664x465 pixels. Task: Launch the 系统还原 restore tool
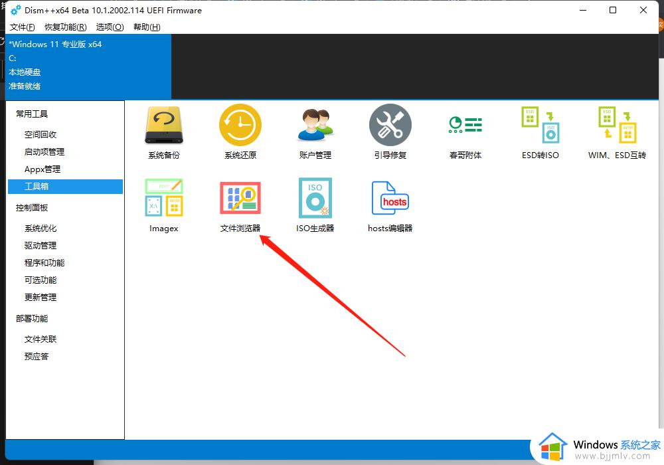pos(240,125)
